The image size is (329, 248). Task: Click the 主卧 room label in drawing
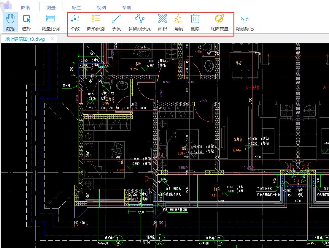click(x=120, y=163)
